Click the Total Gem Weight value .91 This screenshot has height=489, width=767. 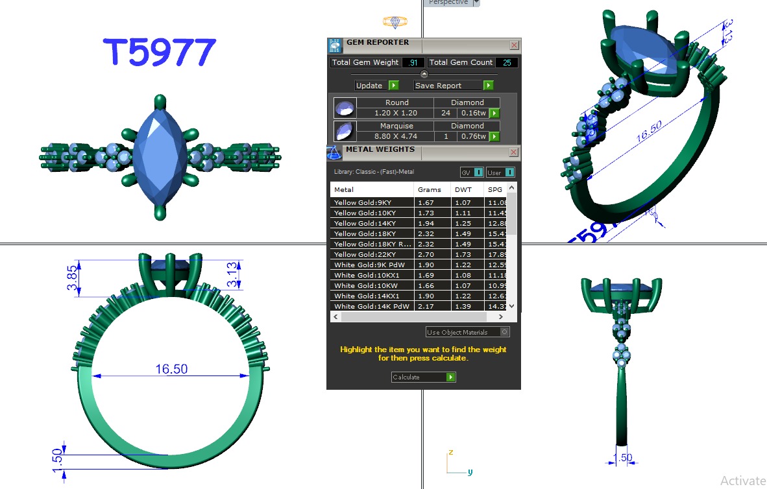coord(413,63)
